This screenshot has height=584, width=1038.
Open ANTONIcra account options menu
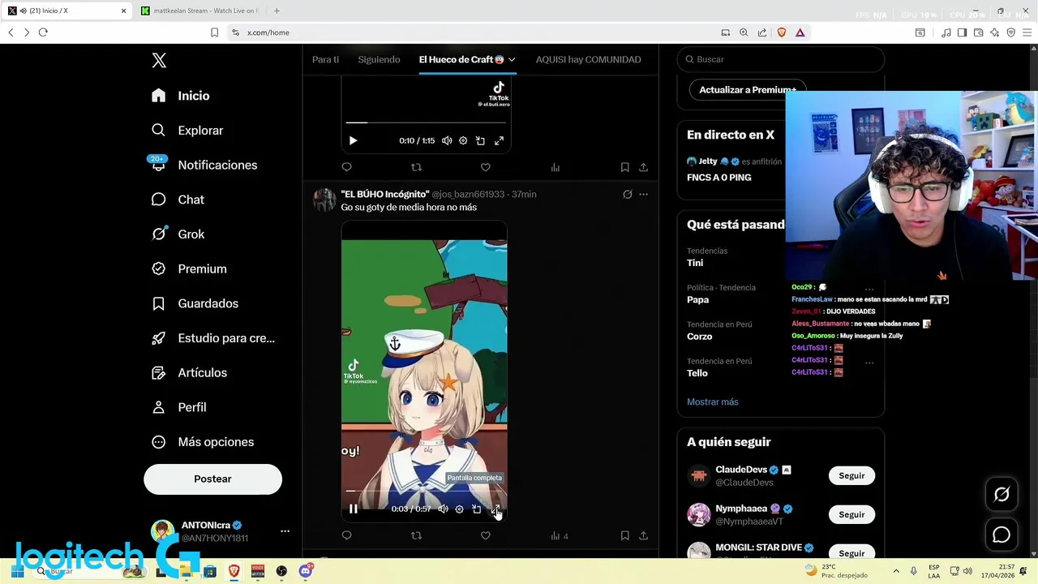285,531
